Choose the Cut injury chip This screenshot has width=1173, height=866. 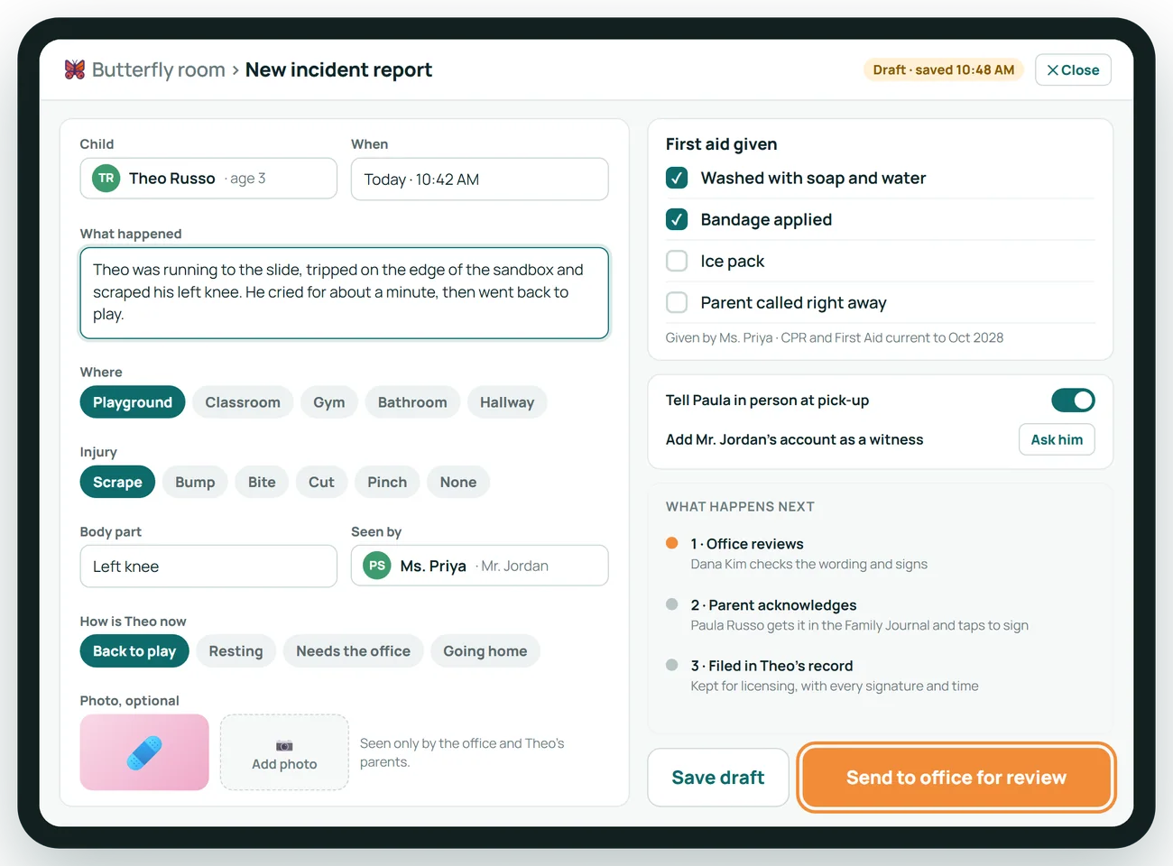click(x=321, y=482)
